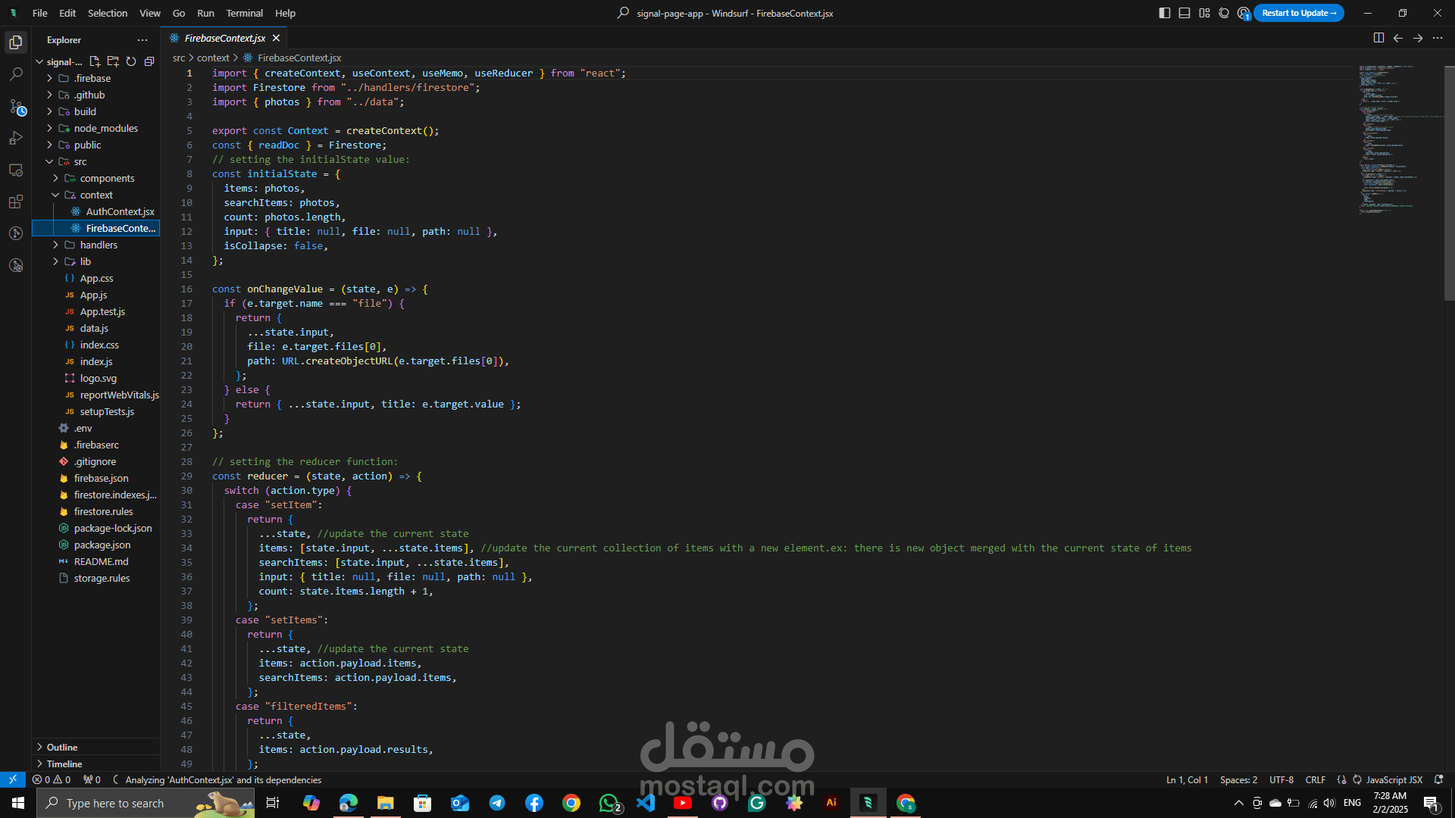The width and height of the screenshot is (1455, 818).
Task: Collapse all folders in Explorer
Action: point(149,61)
